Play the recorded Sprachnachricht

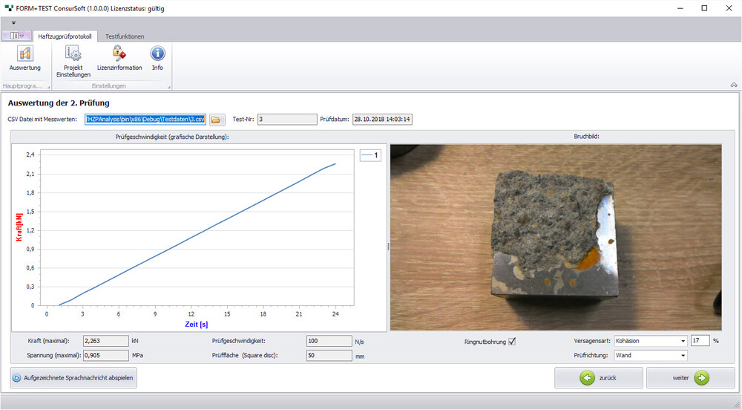pyautogui.click(x=73, y=378)
